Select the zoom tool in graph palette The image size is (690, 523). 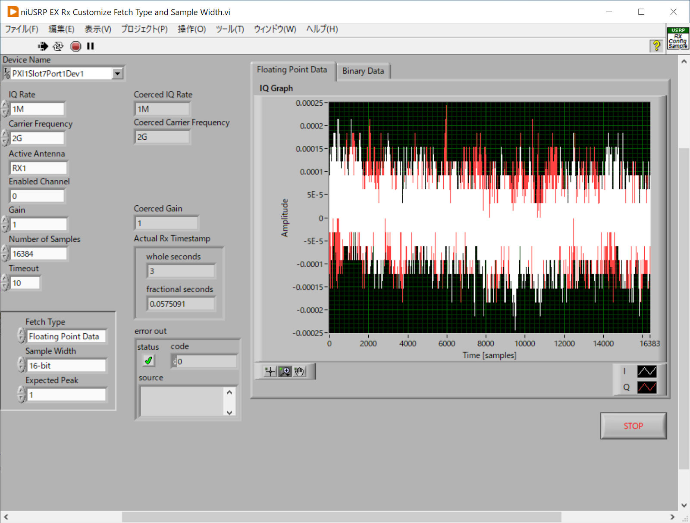(285, 371)
